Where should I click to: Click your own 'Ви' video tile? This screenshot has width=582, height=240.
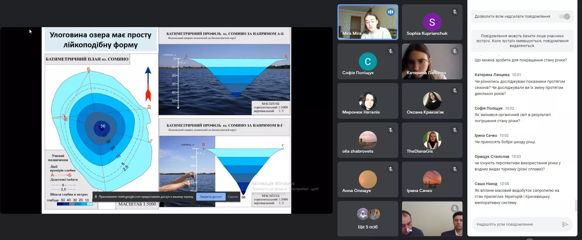point(432,219)
